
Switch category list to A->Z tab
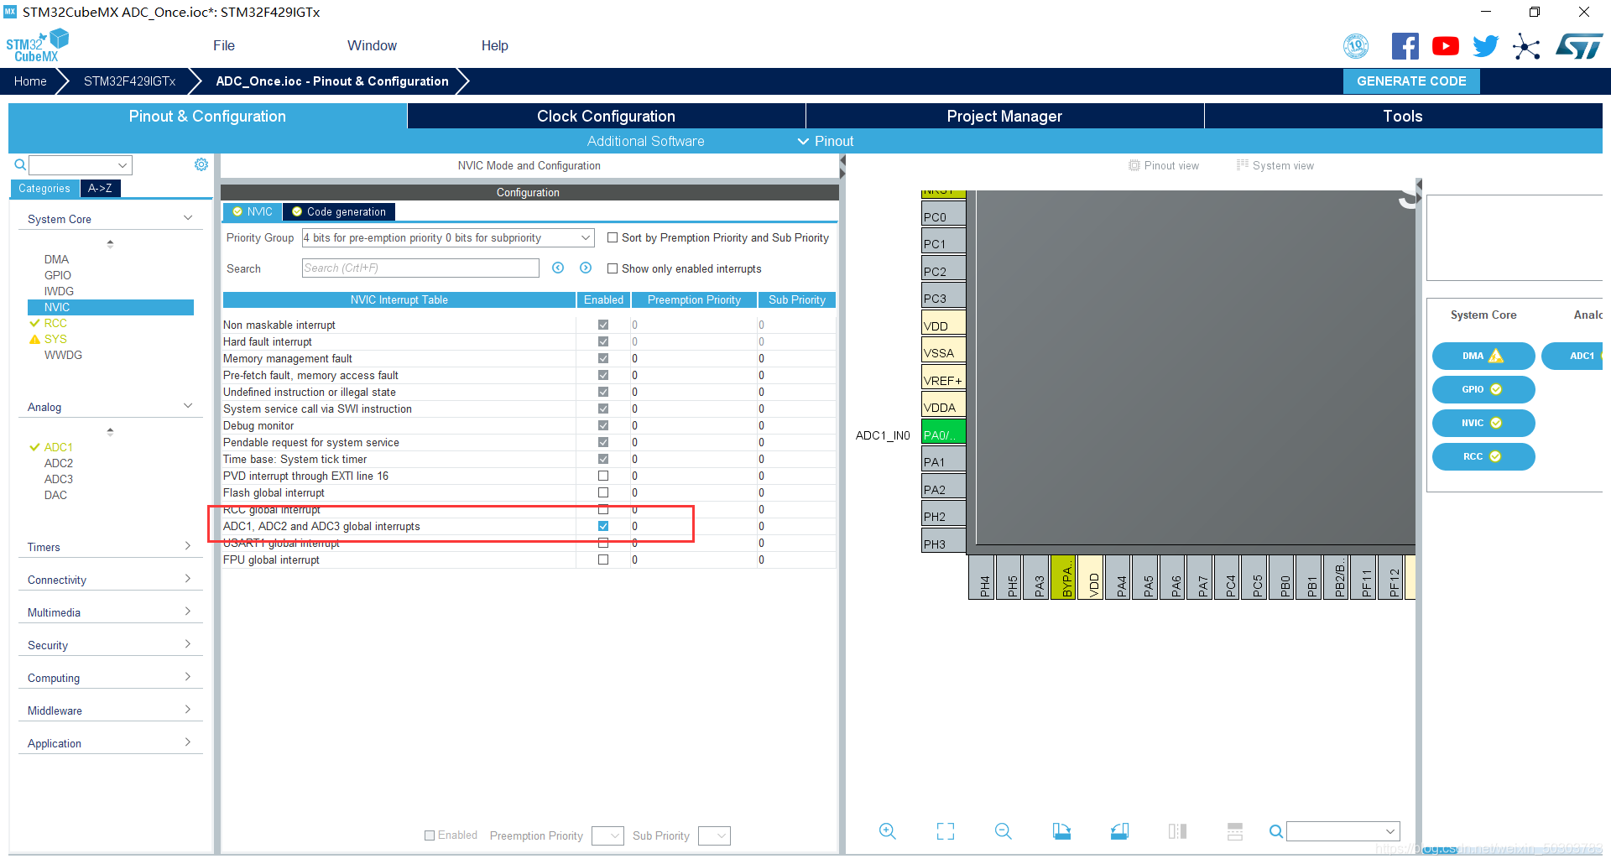coord(100,188)
